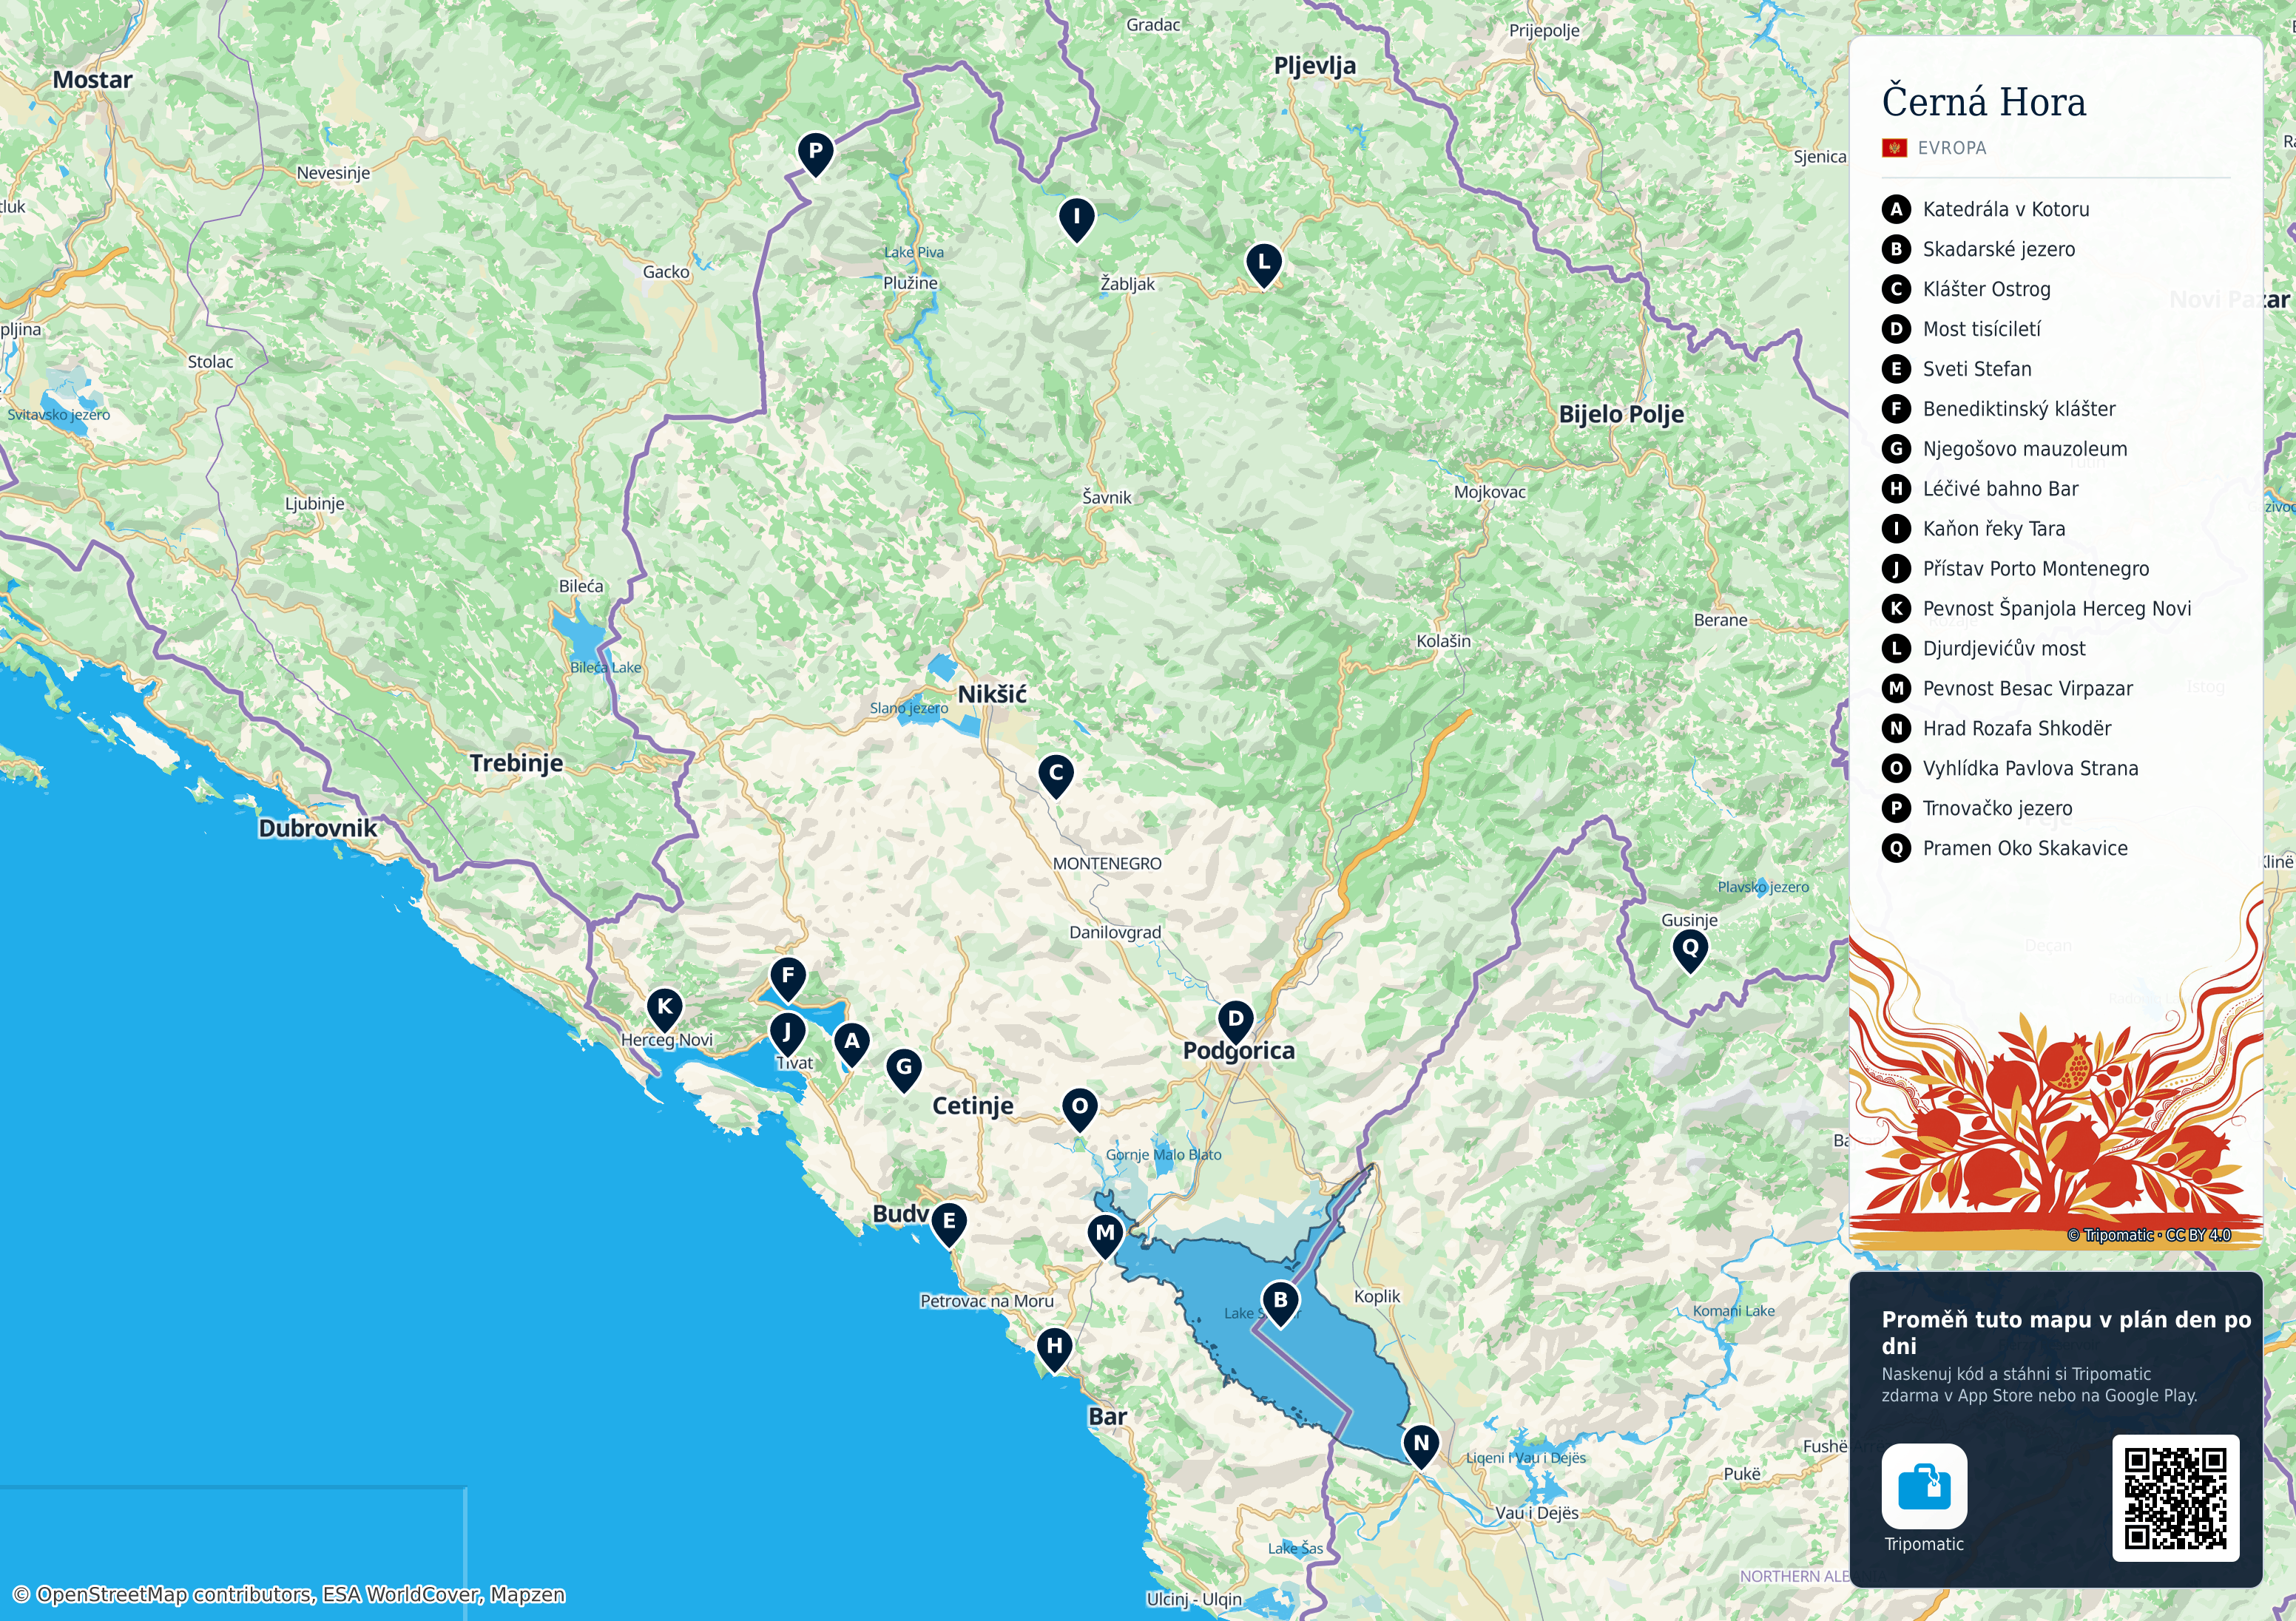Viewport: 2296px width, 1621px height.
Task: Click the Tripomatic suitcase app icon
Action: coord(1924,1486)
